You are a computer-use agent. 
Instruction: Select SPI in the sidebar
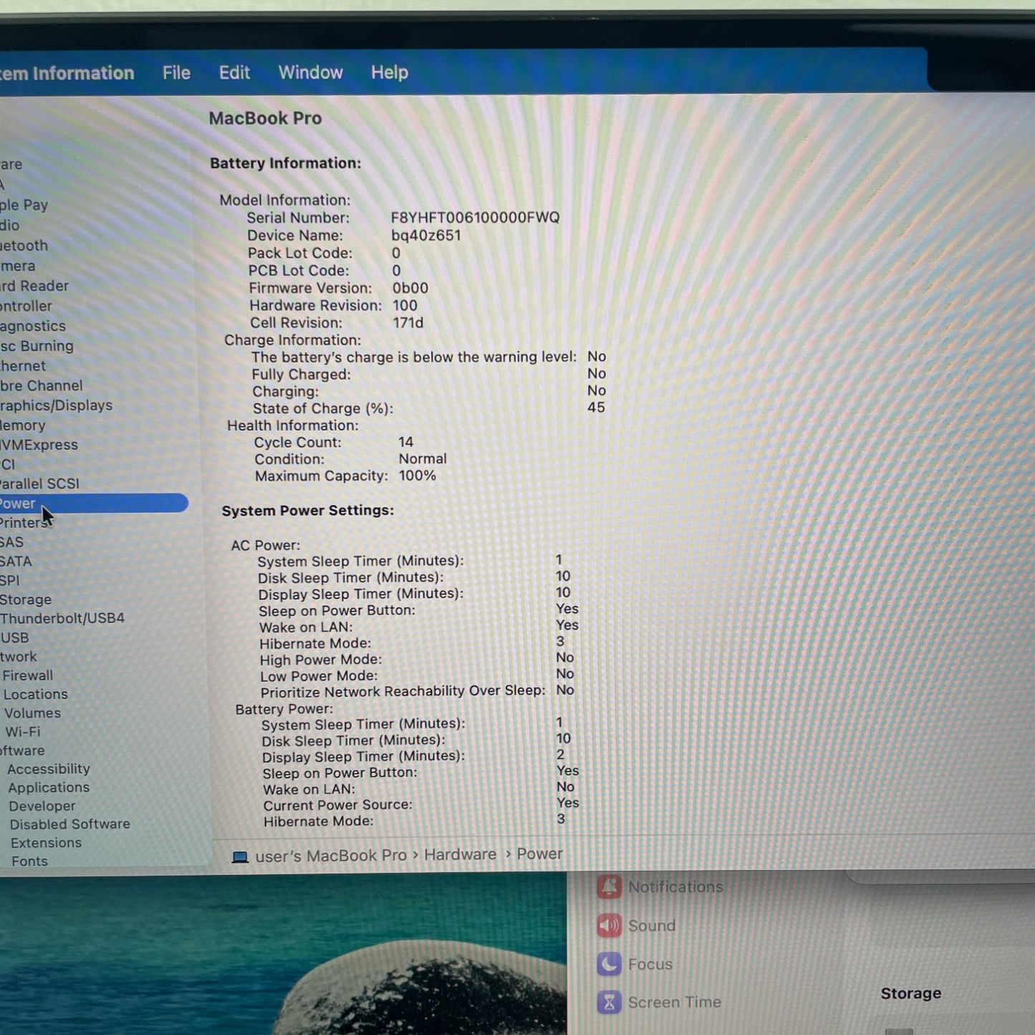(x=10, y=580)
